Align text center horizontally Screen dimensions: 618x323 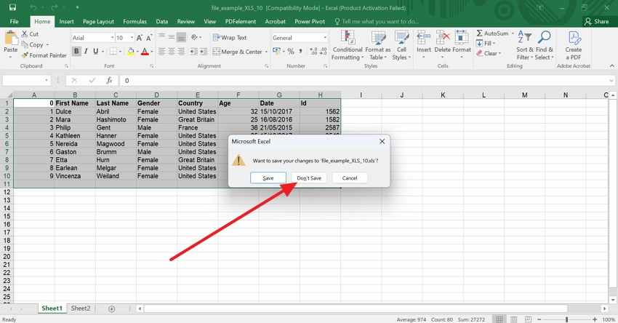coord(172,51)
